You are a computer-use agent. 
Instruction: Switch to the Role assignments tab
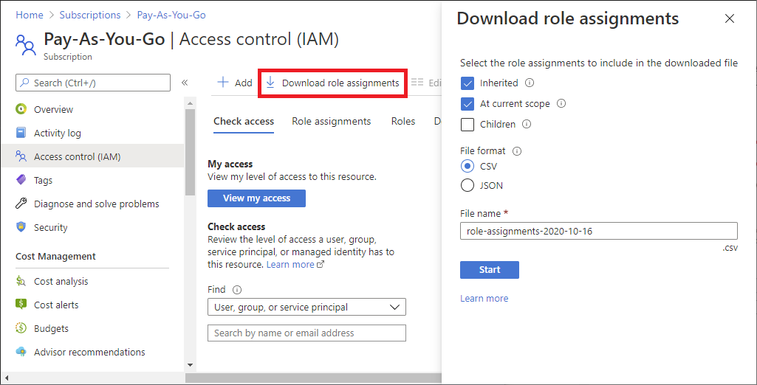pyautogui.click(x=331, y=121)
